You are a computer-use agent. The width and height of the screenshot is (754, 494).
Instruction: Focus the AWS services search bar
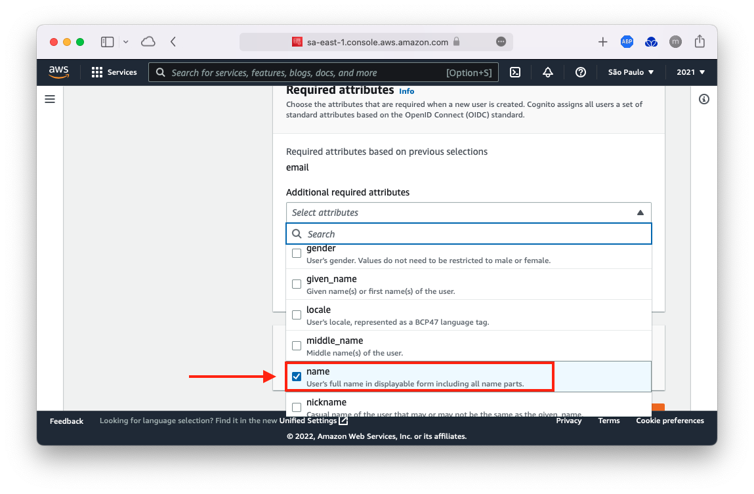click(323, 73)
